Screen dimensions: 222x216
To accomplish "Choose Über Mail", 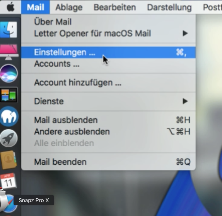I will (108, 22).
